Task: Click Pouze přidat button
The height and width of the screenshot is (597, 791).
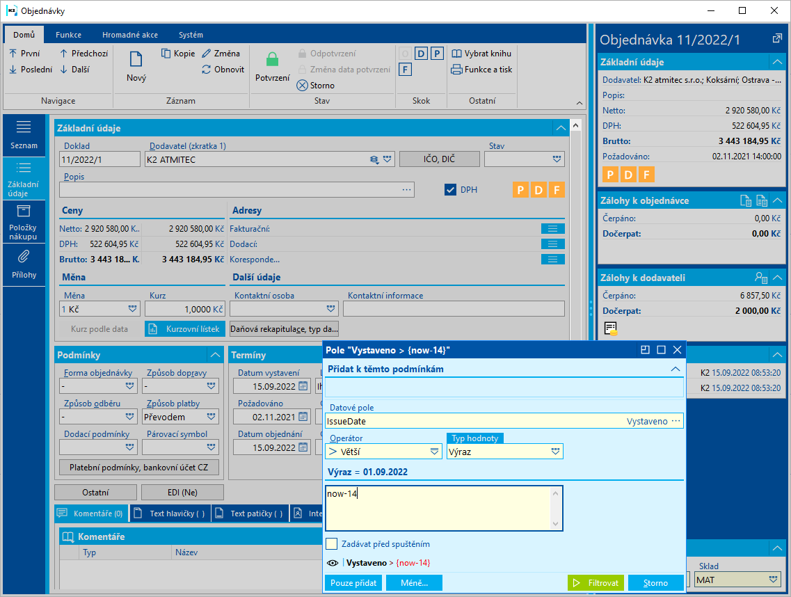Action: tap(353, 583)
